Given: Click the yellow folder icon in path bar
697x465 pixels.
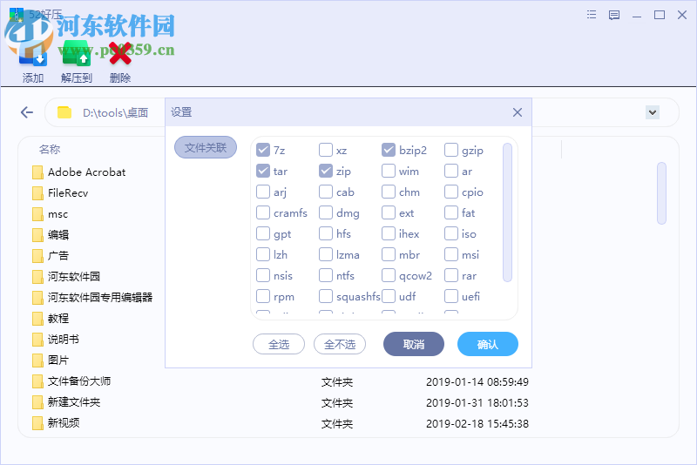Looking at the screenshot, I should pyautogui.click(x=64, y=112).
